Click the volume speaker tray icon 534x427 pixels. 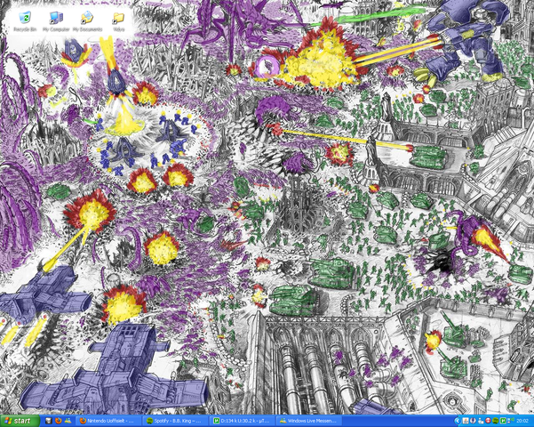[x=511, y=420]
